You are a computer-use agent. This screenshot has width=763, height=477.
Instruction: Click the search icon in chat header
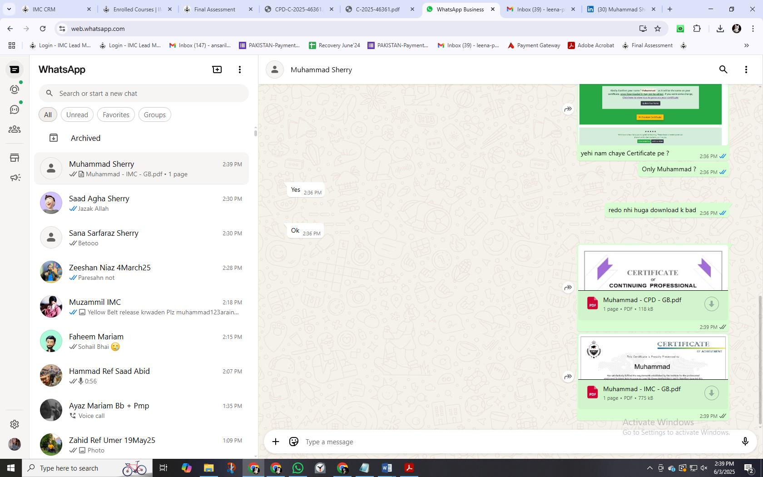723,70
